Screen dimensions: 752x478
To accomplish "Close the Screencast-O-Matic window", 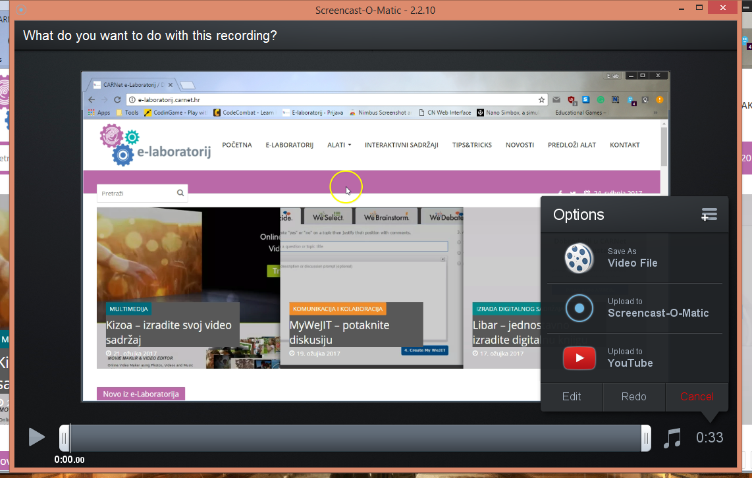I will [723, 9].
